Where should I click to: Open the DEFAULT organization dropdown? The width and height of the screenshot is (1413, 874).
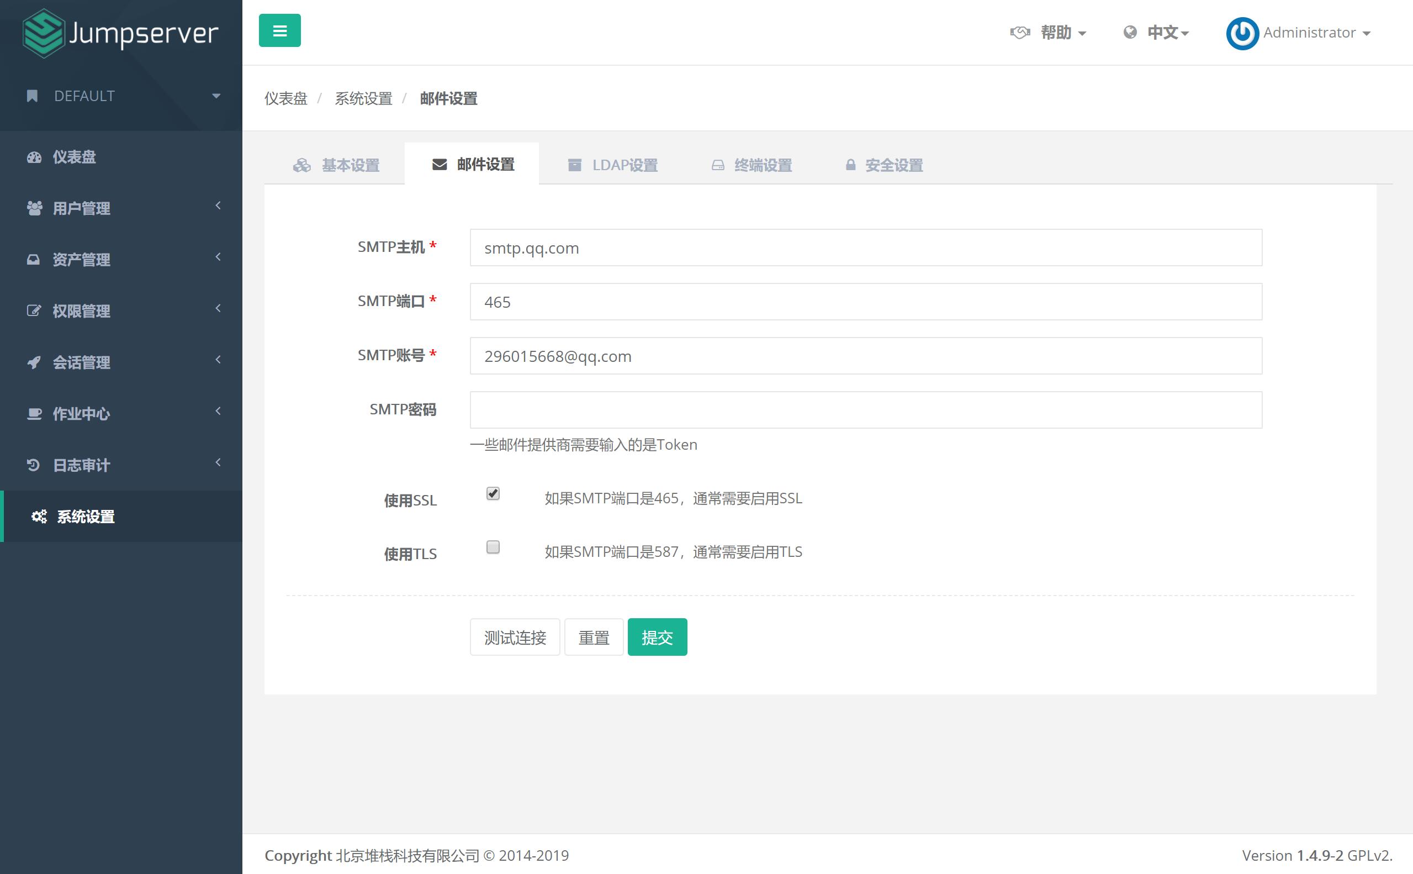click(121, 96)
